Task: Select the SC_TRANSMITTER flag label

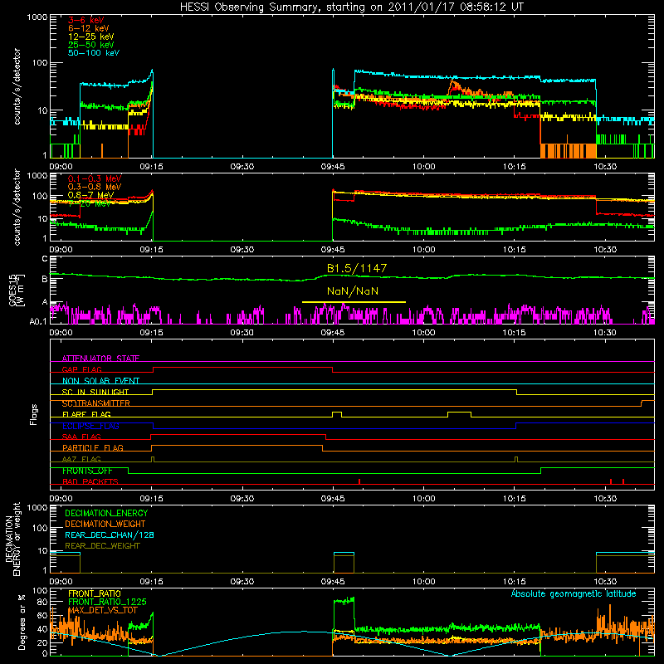Action: point(96,403)
